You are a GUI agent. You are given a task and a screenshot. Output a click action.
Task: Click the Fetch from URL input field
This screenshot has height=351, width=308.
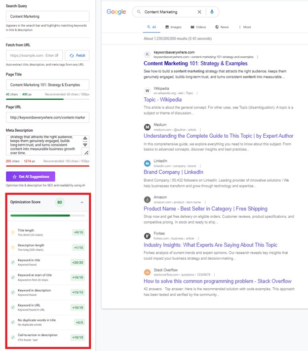click(x=34, y=55)
